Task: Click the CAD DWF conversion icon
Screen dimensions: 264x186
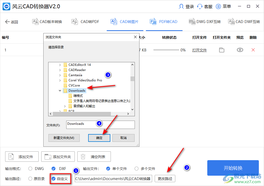Action: [231, 22]
